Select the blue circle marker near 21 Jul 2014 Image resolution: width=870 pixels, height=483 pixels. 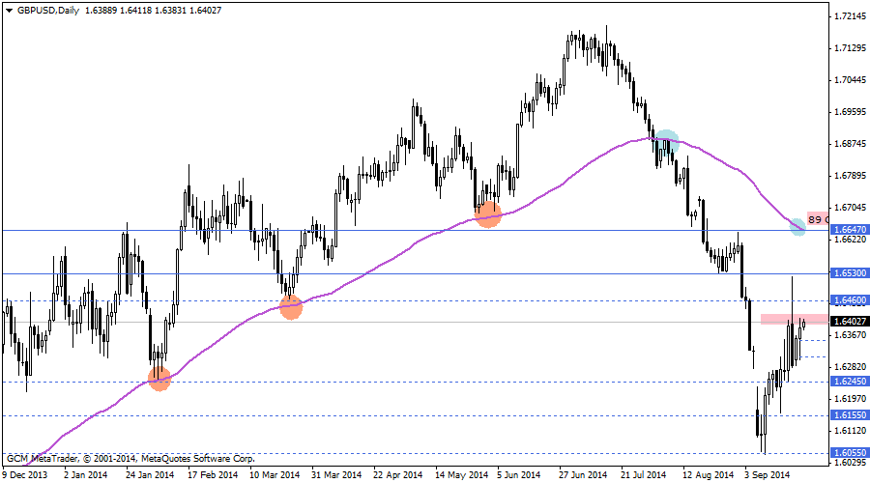coord(666,140)
